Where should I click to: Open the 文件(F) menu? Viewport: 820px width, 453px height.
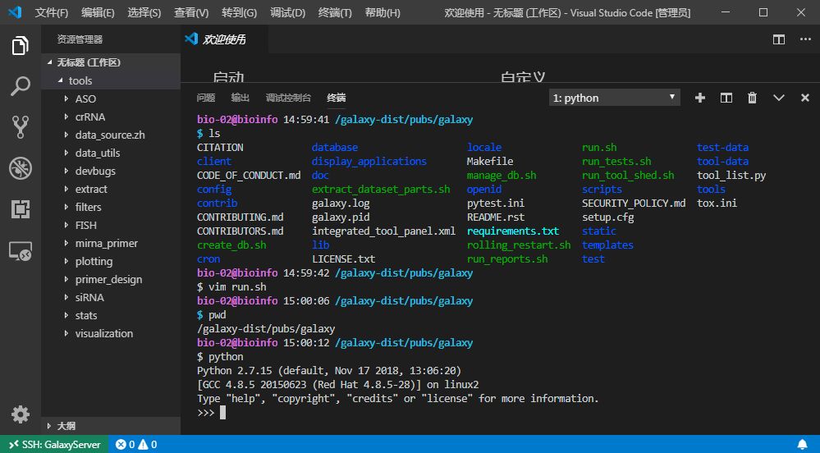point(51,12)
